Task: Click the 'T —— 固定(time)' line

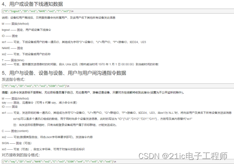Action: point(13,60)
